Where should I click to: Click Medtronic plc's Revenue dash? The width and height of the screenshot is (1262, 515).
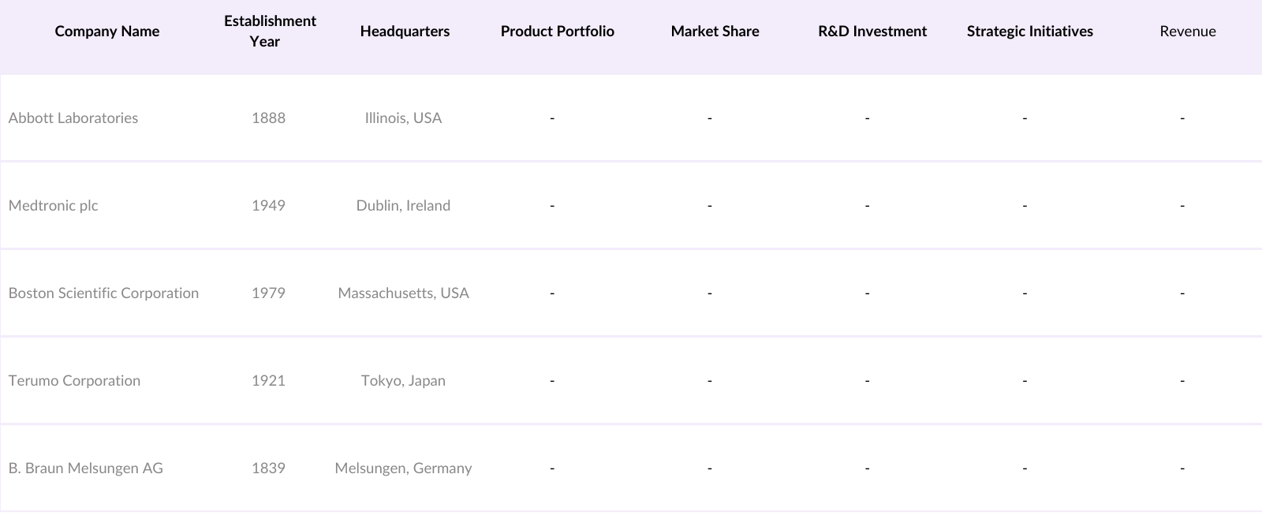(x=1182, y=206)
